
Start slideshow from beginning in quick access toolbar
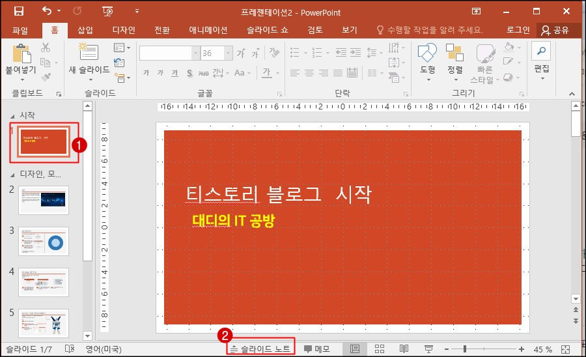coord(107,11)
